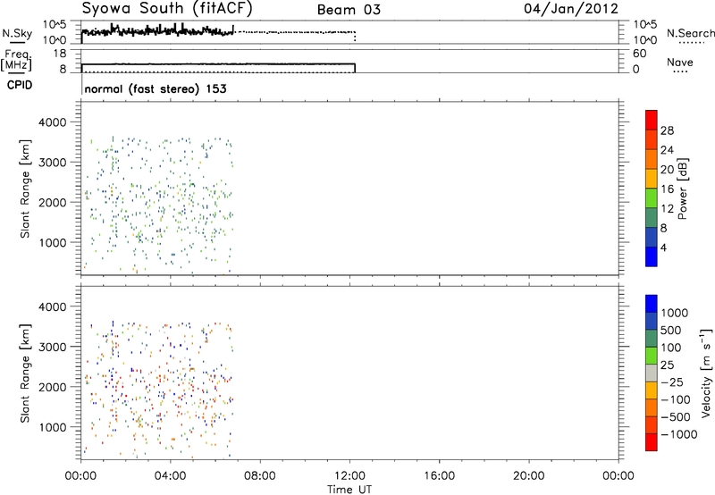715x495 pixels.
Task: Click '4000' on Power panel range axis
Action: pos(53,122)
